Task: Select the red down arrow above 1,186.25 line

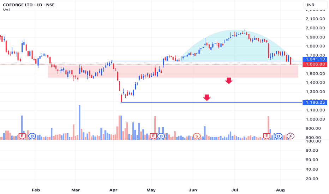Action: pos(207,97)
